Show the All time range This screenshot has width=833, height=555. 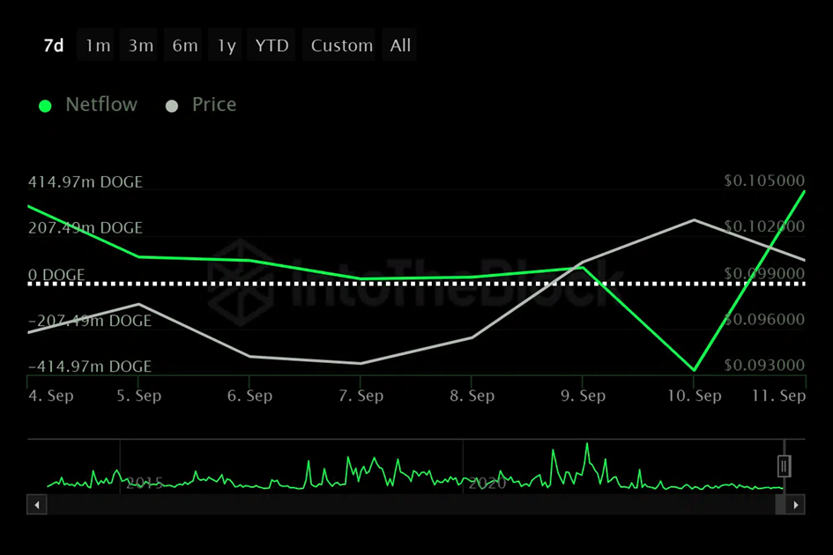[400, 46]
